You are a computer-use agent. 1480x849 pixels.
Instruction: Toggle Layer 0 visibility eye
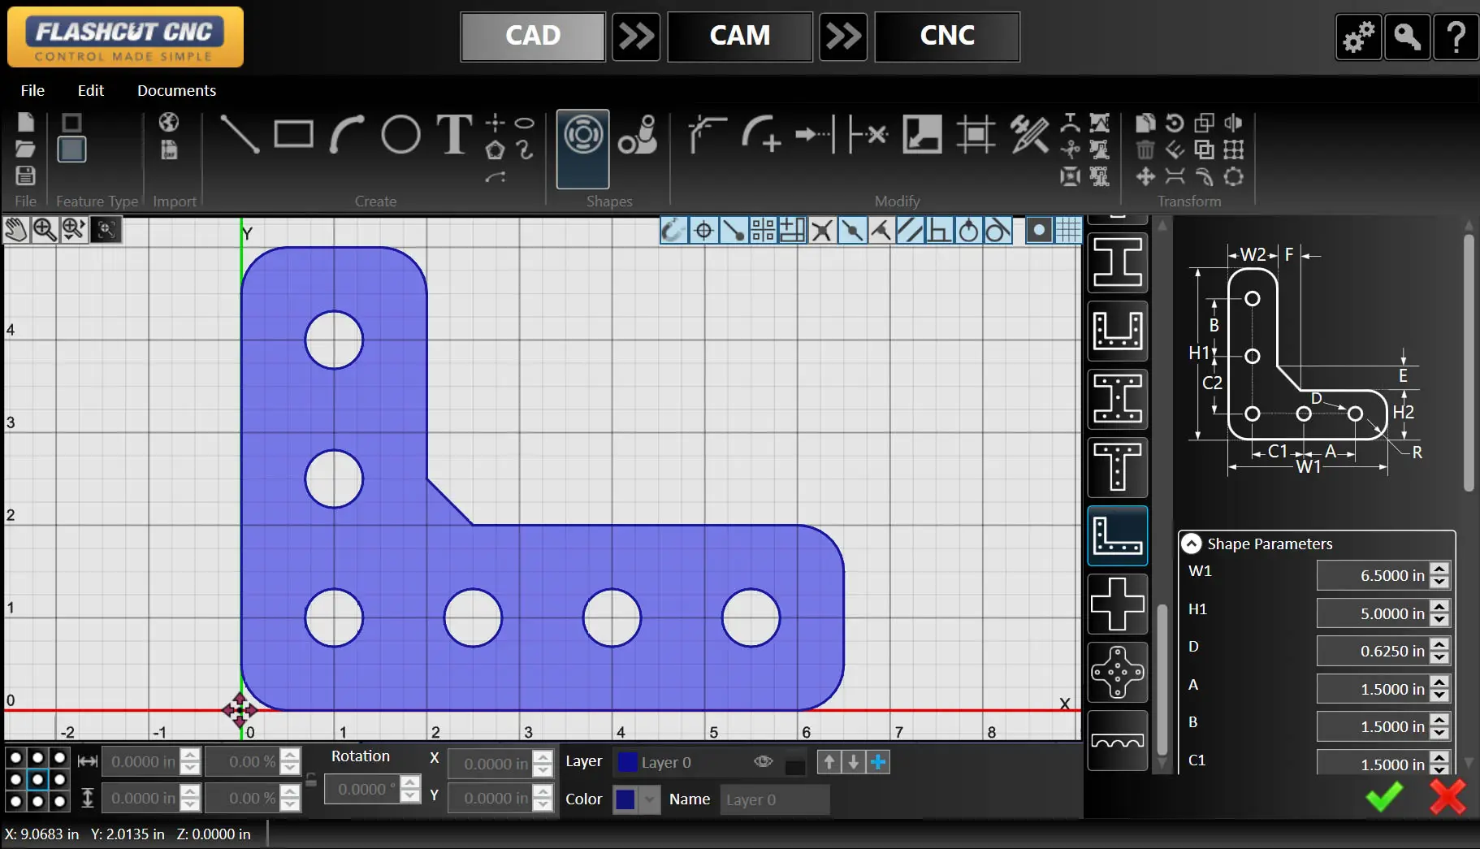pos(762,761)
